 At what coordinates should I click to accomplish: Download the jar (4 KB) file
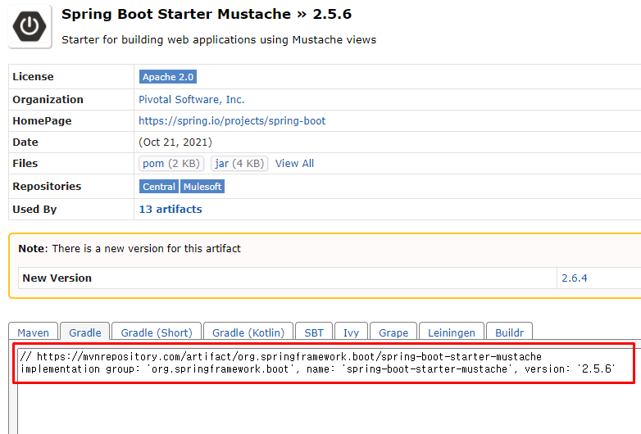click(239, 163)
